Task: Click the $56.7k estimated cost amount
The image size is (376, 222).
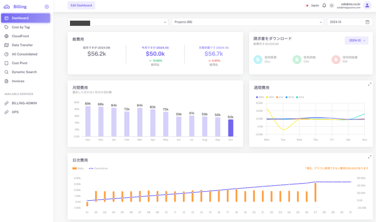Action: [214, 54]
